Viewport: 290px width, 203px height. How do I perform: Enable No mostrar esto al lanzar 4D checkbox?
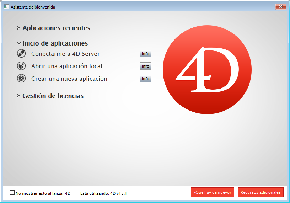(12, 193)
